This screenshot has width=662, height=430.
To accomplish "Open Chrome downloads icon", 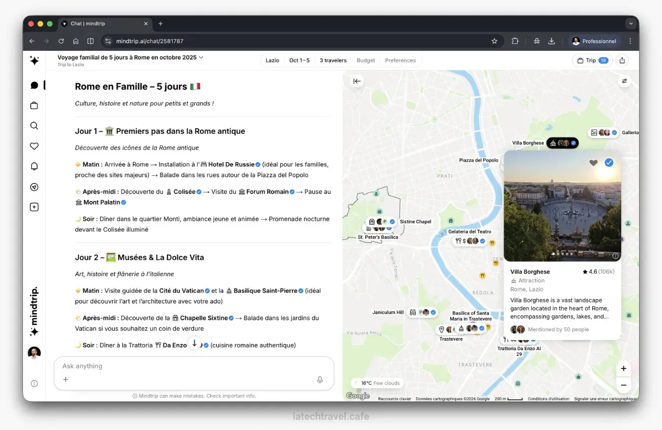I will (x=551, y=41).
